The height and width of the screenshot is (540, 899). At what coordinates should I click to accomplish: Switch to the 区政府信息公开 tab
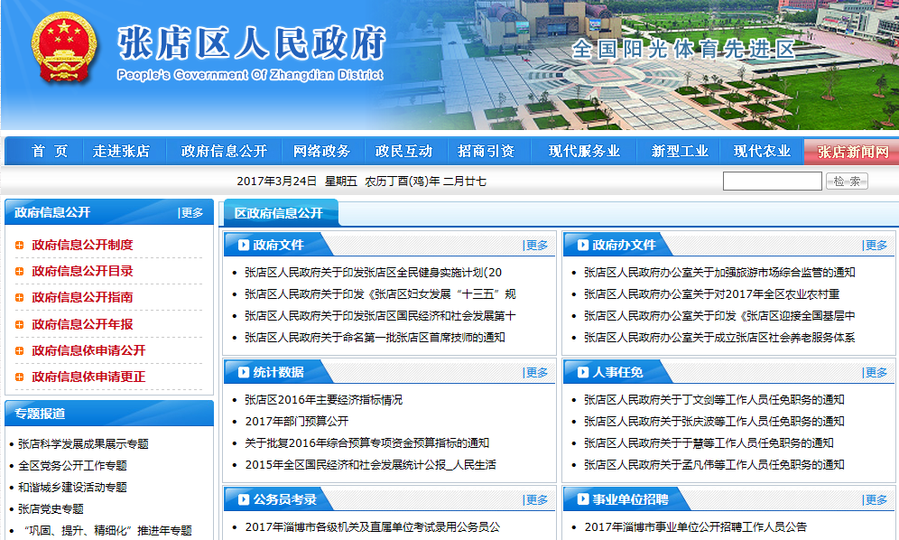[x=278, y=213]
